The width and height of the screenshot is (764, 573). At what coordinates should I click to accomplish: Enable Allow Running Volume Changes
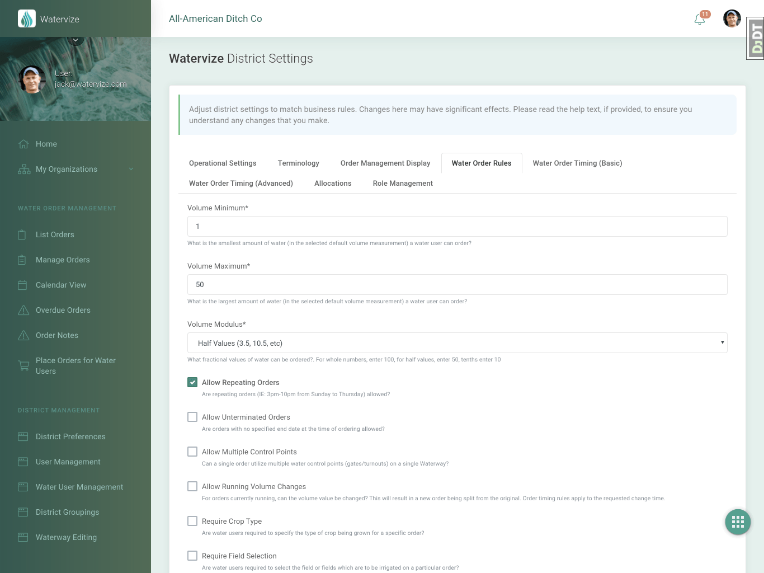(x=192, y=486)
